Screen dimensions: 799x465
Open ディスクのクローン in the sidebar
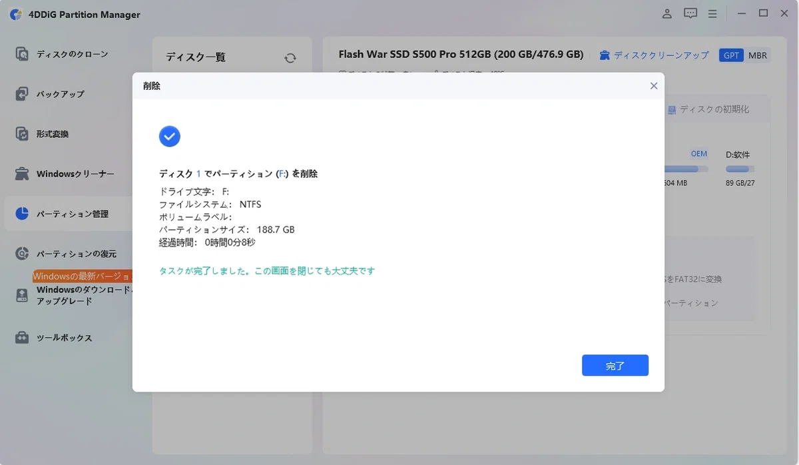72,54
